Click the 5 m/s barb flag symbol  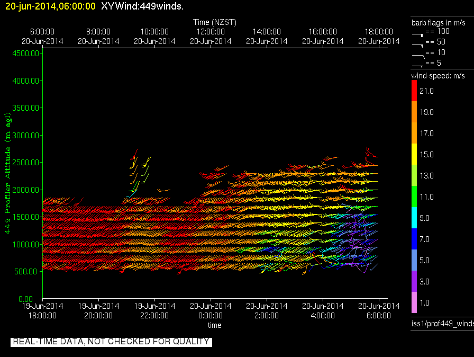(x=417, y=66)
